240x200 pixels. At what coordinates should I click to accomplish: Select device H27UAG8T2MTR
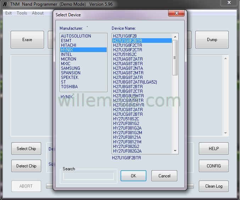(142, 73)
